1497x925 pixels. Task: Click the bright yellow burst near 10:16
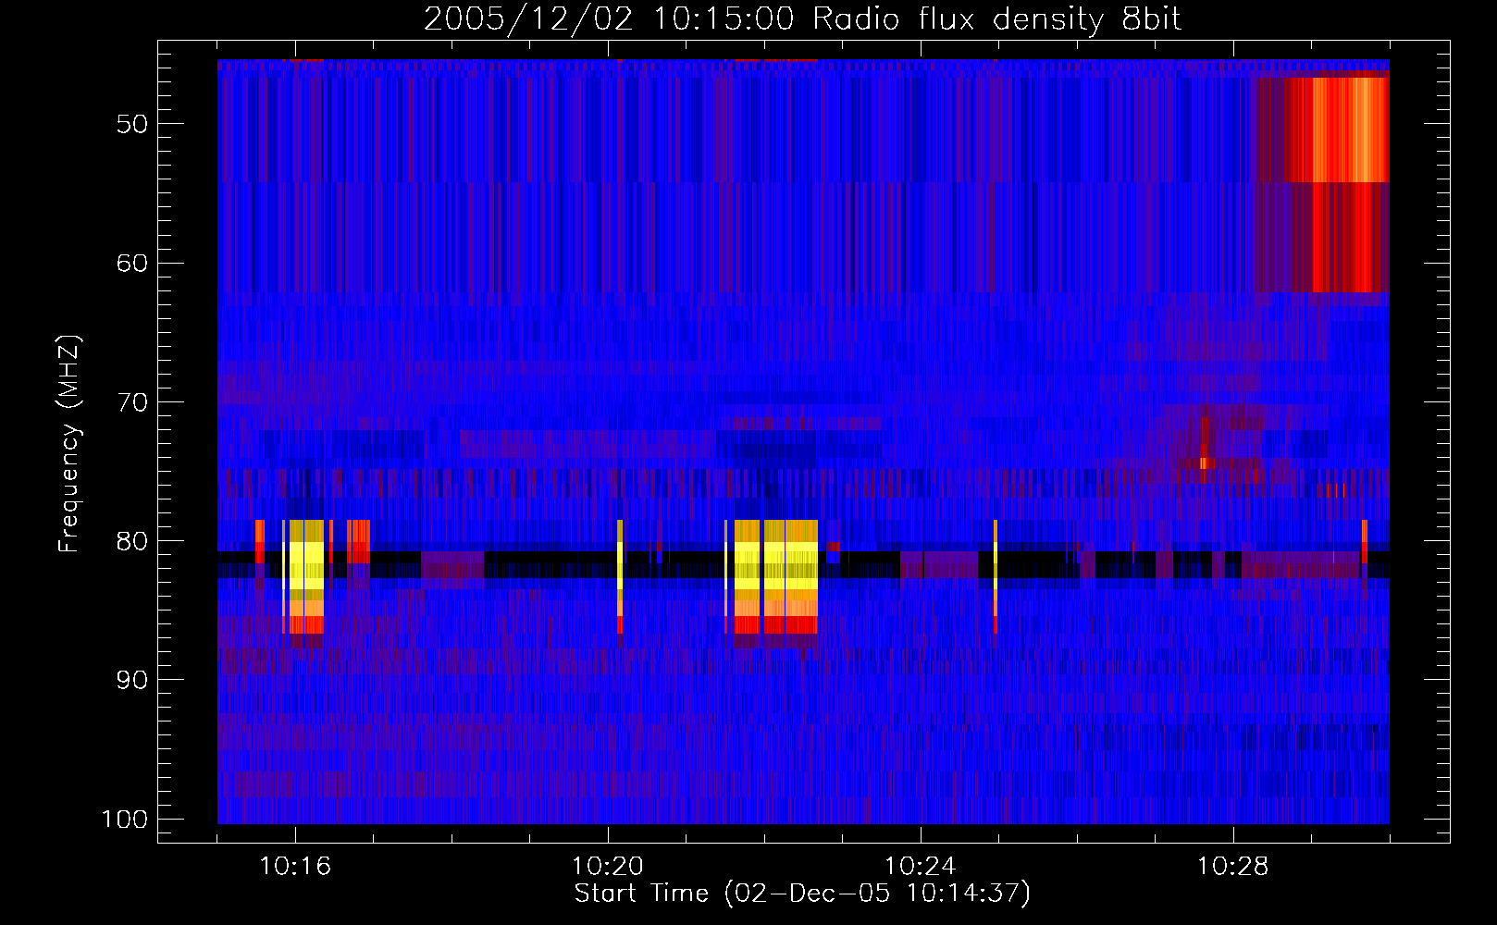coord(306,577)
